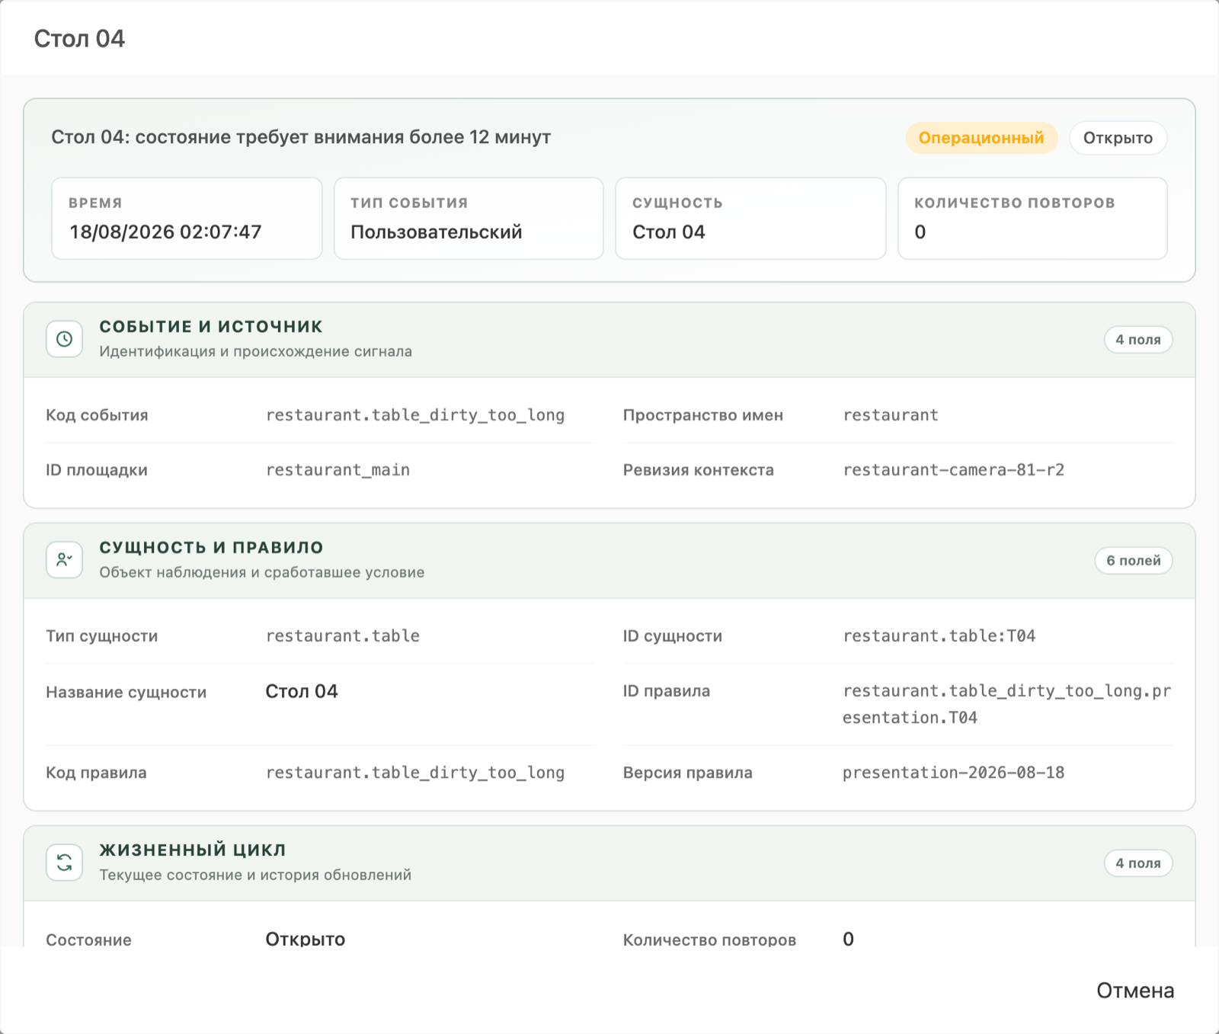Click the ID сущности value restaurant.table:T04

[x=939, y=636]
